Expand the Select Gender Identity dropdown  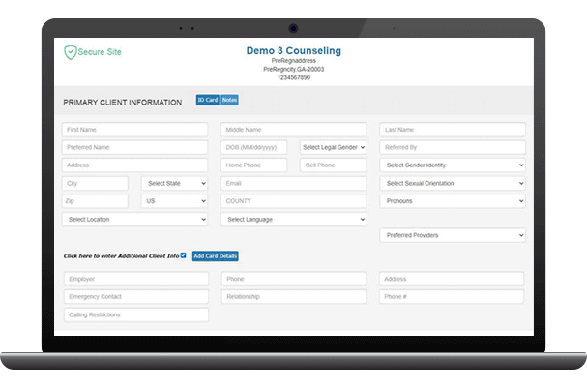[452, 165]
